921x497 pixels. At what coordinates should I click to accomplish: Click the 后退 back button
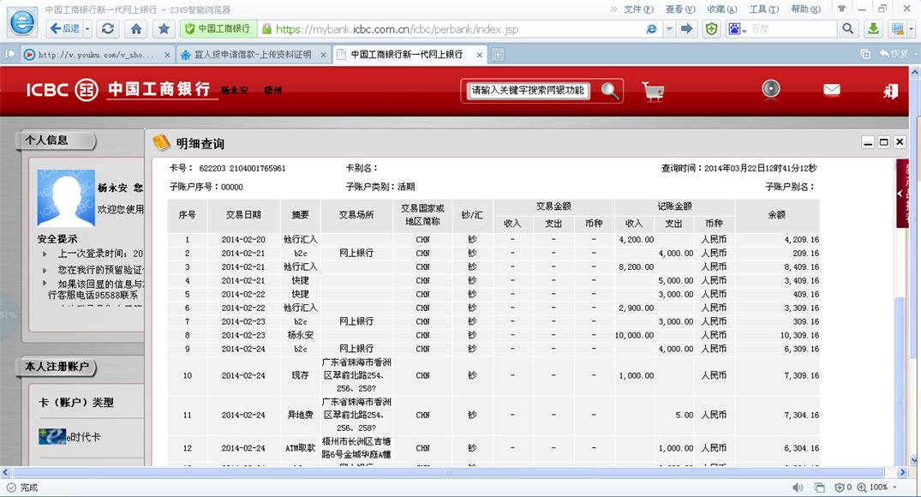63,28
